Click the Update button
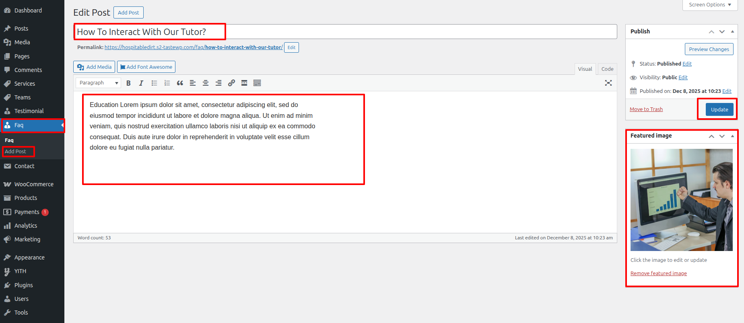Image resolution: width=744 pixels, height=323 pixels. point(719,109)
